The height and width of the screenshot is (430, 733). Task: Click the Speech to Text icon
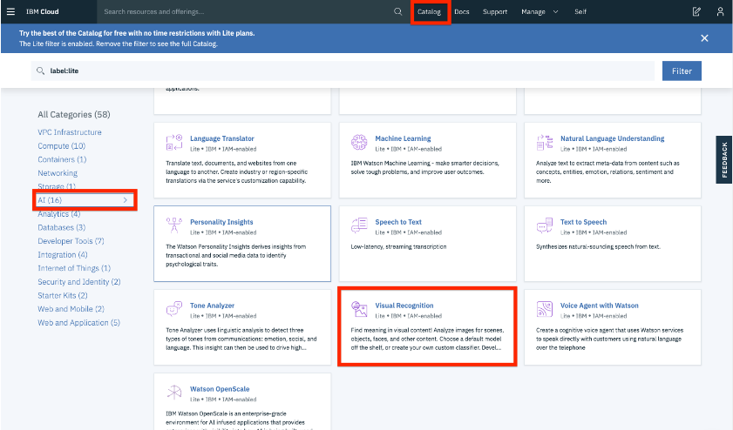pos(359,225)
